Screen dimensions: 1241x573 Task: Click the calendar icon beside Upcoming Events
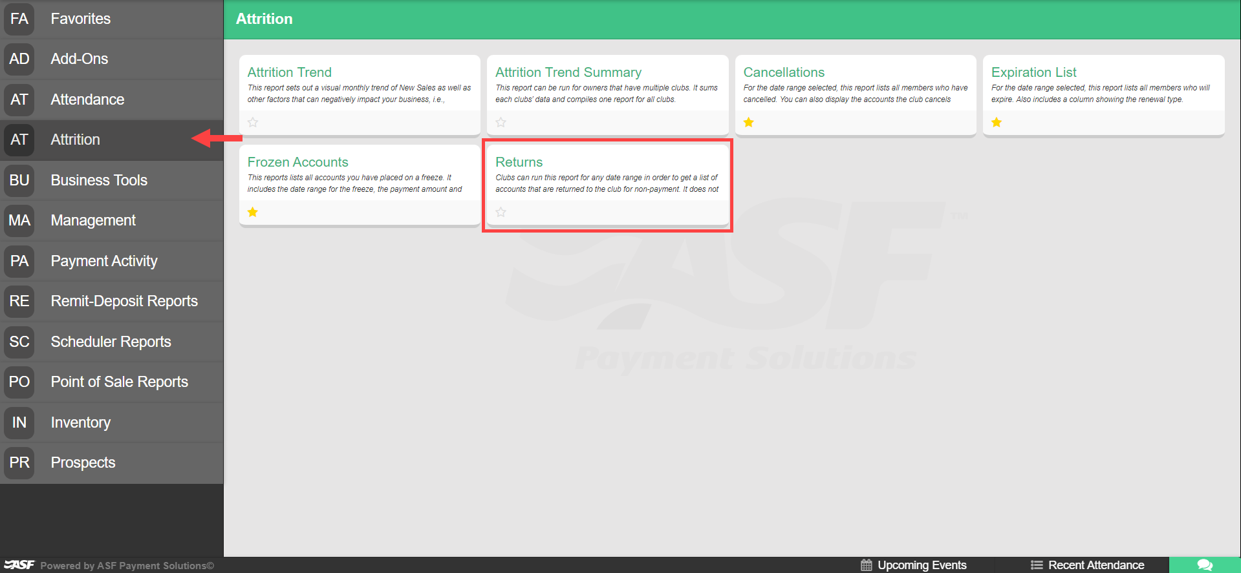coord(867,565)
